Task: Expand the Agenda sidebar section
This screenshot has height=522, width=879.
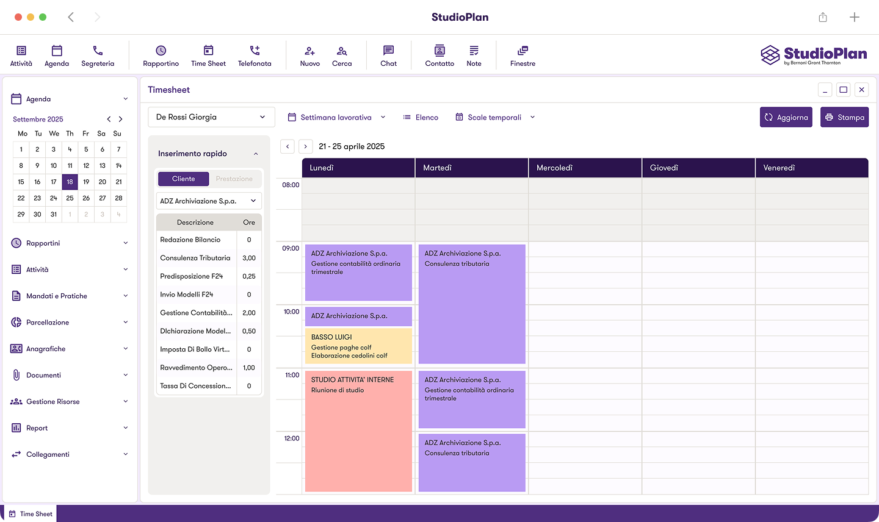Action: (70, 99)
